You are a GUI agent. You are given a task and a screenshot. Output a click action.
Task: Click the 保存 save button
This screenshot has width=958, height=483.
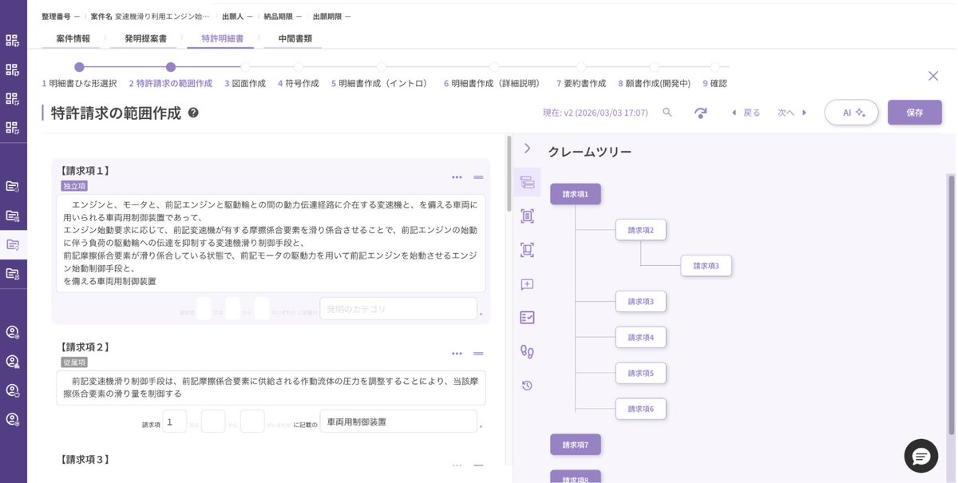pyautogui.click(x=915, y=113)
